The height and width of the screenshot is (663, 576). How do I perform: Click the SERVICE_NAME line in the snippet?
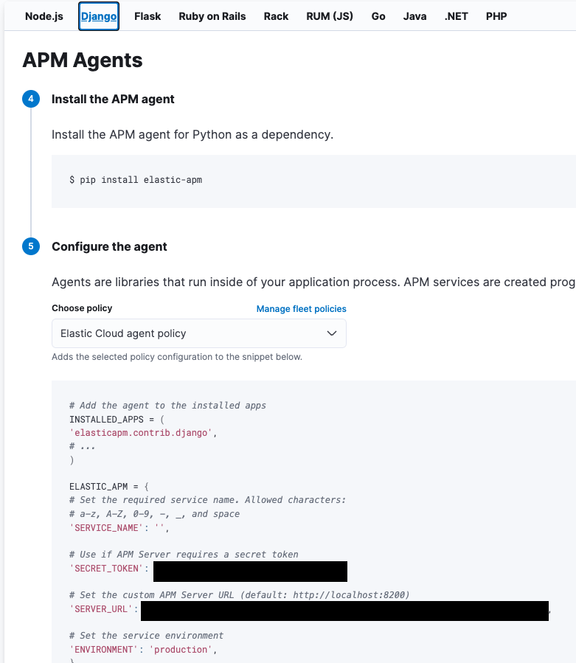(x=119, y=528)
